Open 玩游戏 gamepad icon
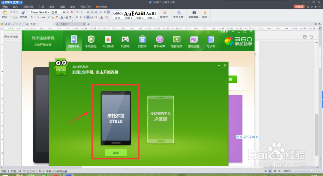The height and width of the screenshot is (176, 323). tap(125, 42)
